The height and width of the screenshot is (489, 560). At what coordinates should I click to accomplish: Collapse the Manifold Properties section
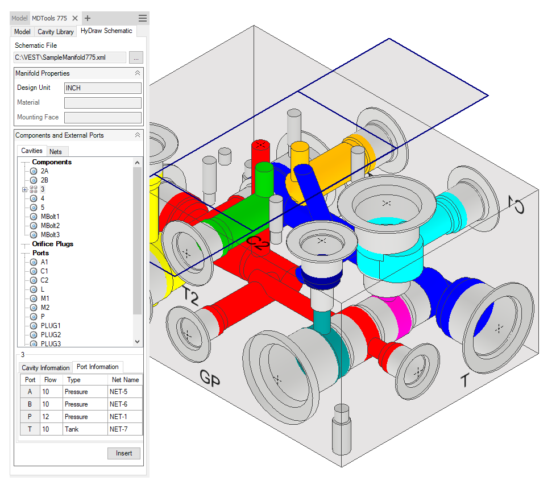tap(137, 73)
